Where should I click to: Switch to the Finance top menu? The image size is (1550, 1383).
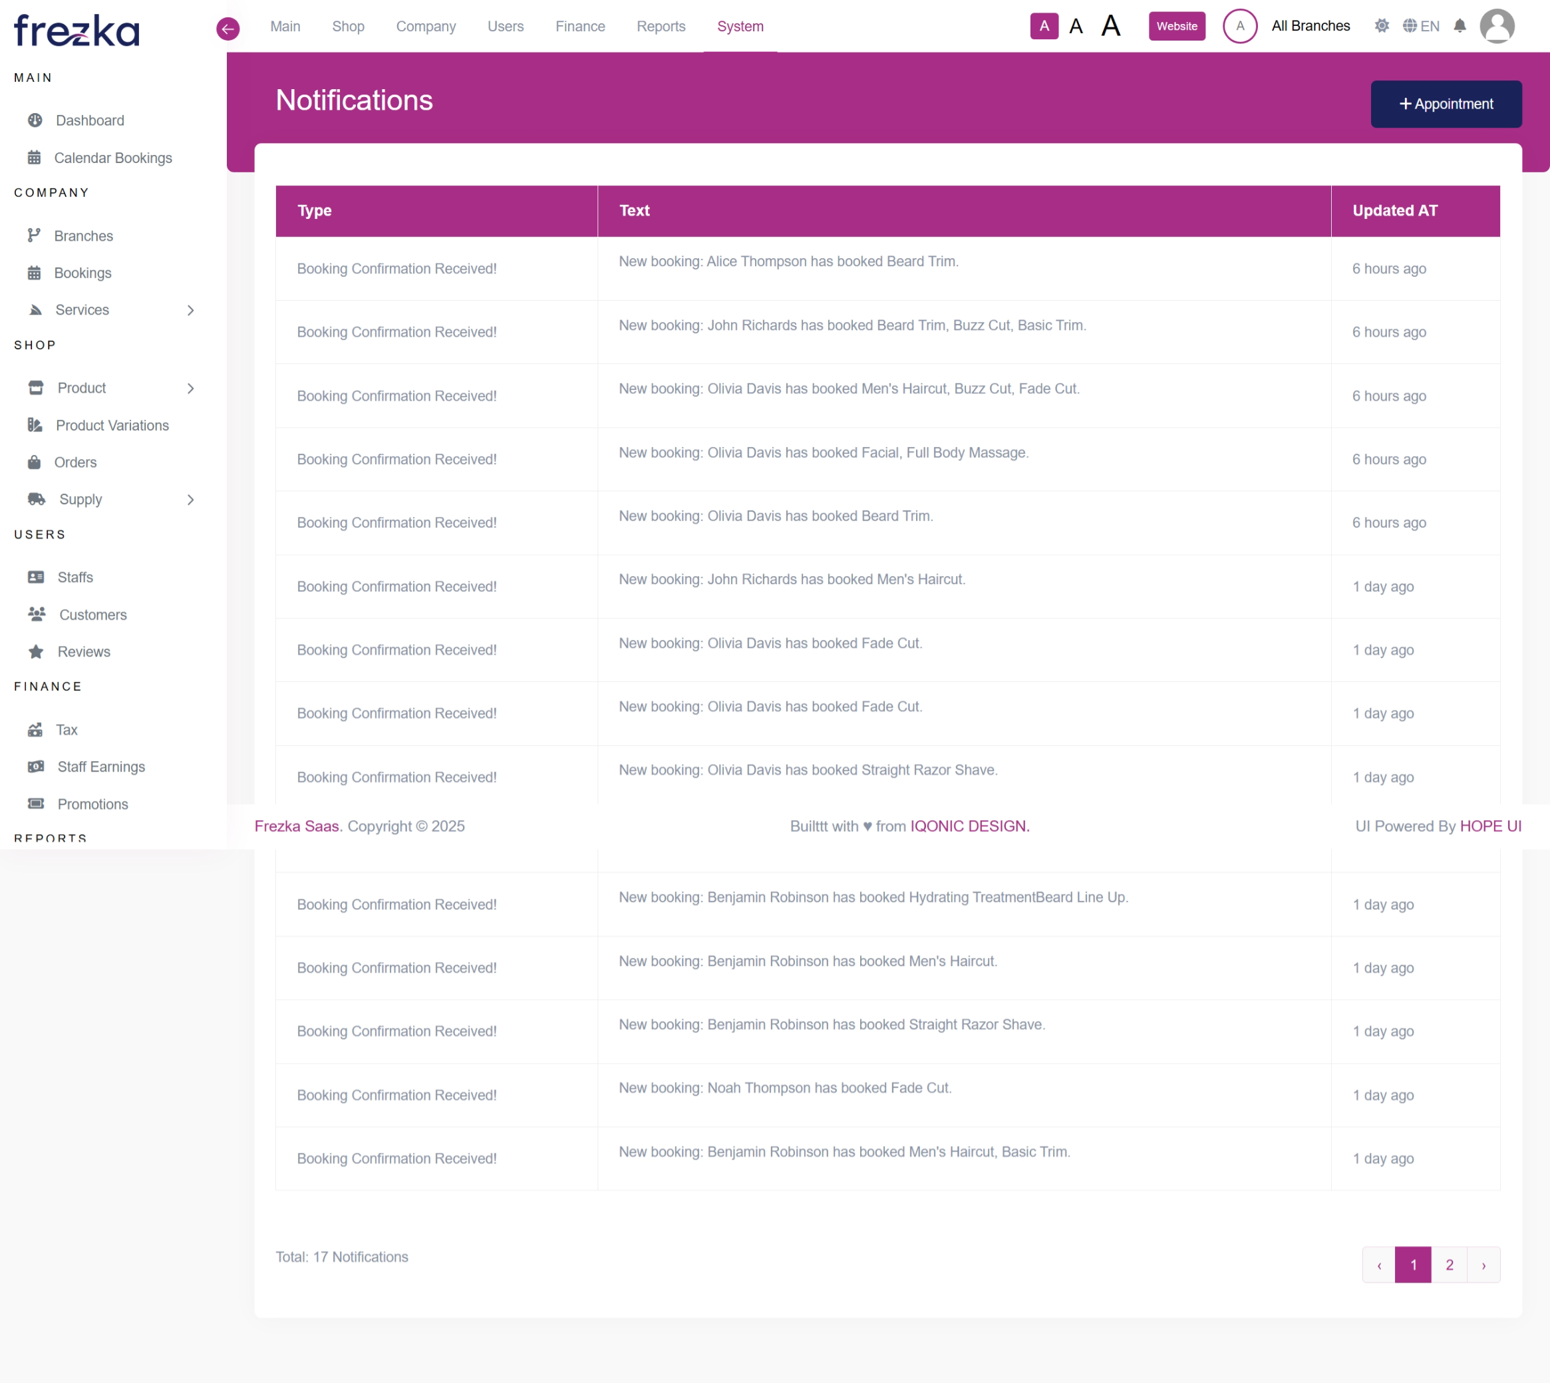point(579,26)
